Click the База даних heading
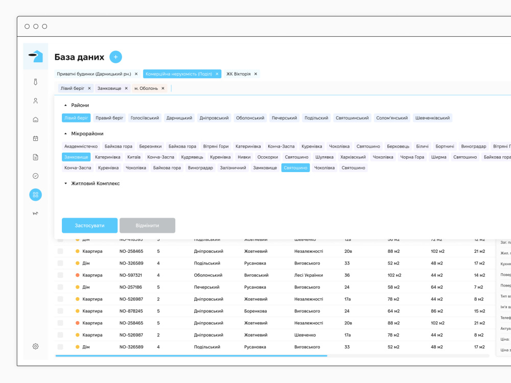Screen dimensions: 511x383 click(x=79, y=57)
